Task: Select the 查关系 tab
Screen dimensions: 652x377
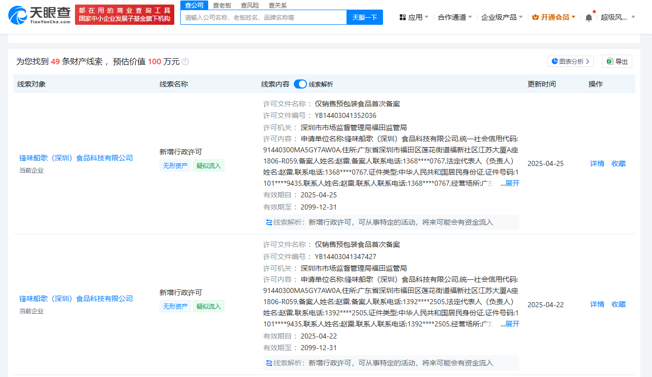Action: (278, 5)
